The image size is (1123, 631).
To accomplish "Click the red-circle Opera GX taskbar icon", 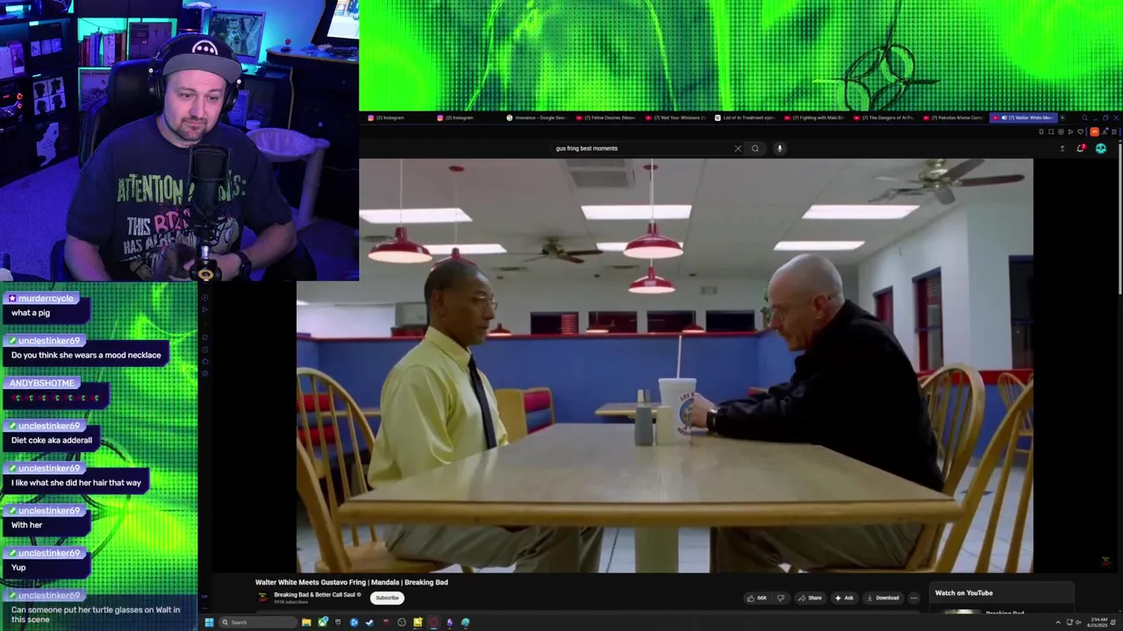I will (x=433, y=622).
